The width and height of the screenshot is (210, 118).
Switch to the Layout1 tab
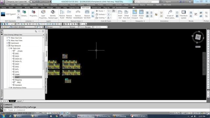coord(19,101)
